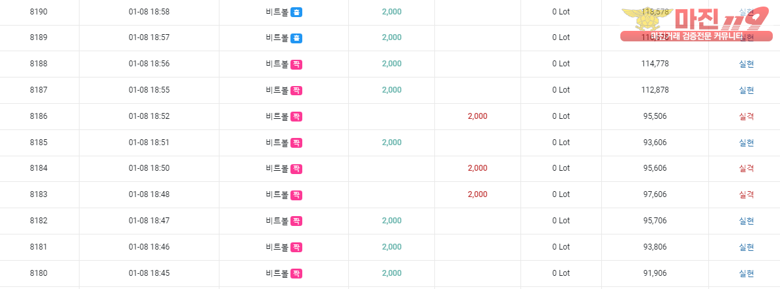
Task: Click the blue 홀 badge in row 8189
Action: [x=296, y=37]
